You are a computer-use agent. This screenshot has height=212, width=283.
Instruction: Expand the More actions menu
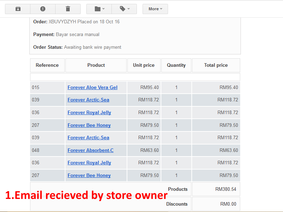pyautogui.click(x=155, y=9)
